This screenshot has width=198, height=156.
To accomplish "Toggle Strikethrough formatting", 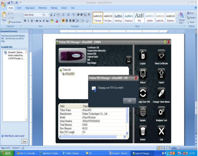I will 37,21.
